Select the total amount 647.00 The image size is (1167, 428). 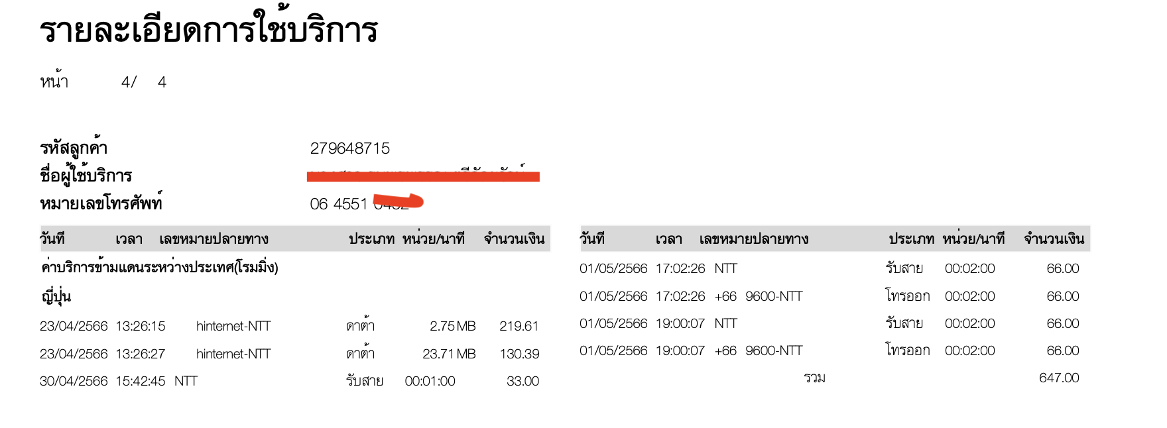(1059, 378)
